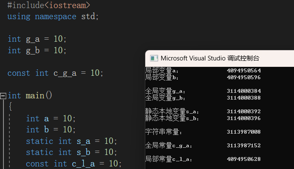Click the opening brace of main
Screen dimensions: 294x169
coord(10,106)
